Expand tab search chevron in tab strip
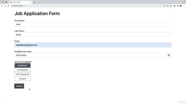Viewport: 186px width, 104px height. (x=184, y=2)
